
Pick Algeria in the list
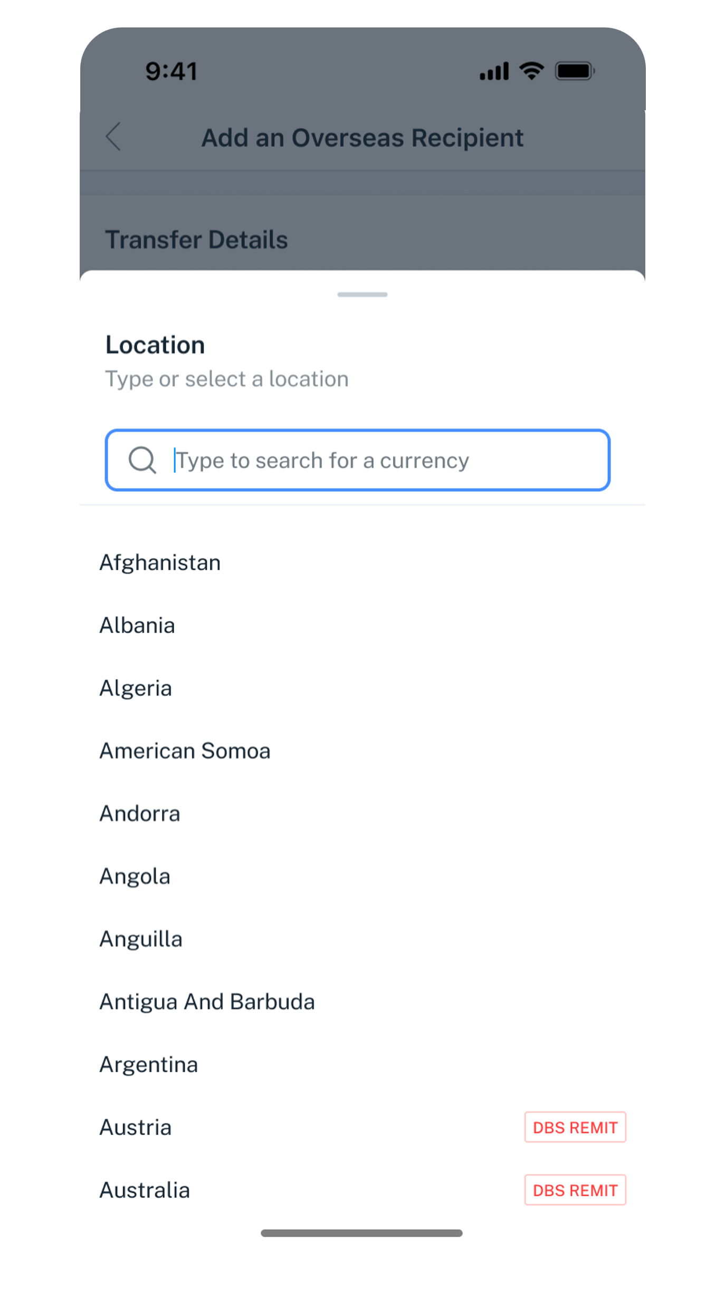click(136, 689)
